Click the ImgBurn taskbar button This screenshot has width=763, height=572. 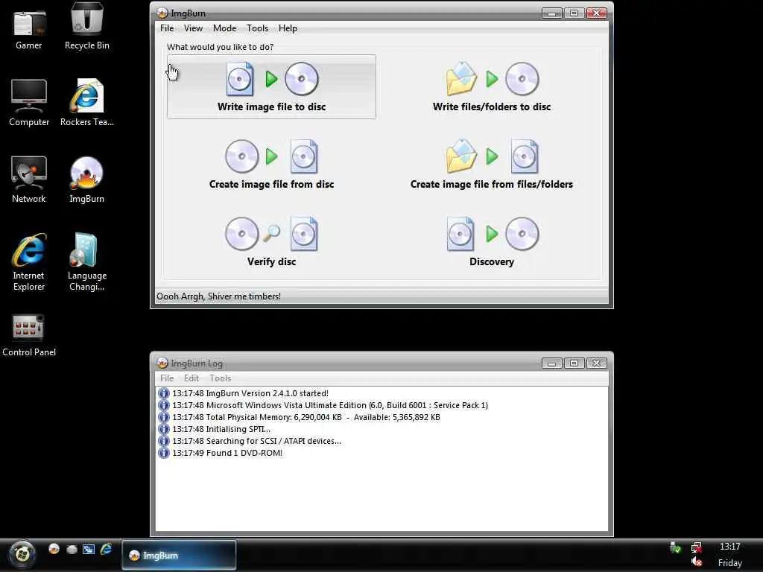pos(179,555)
